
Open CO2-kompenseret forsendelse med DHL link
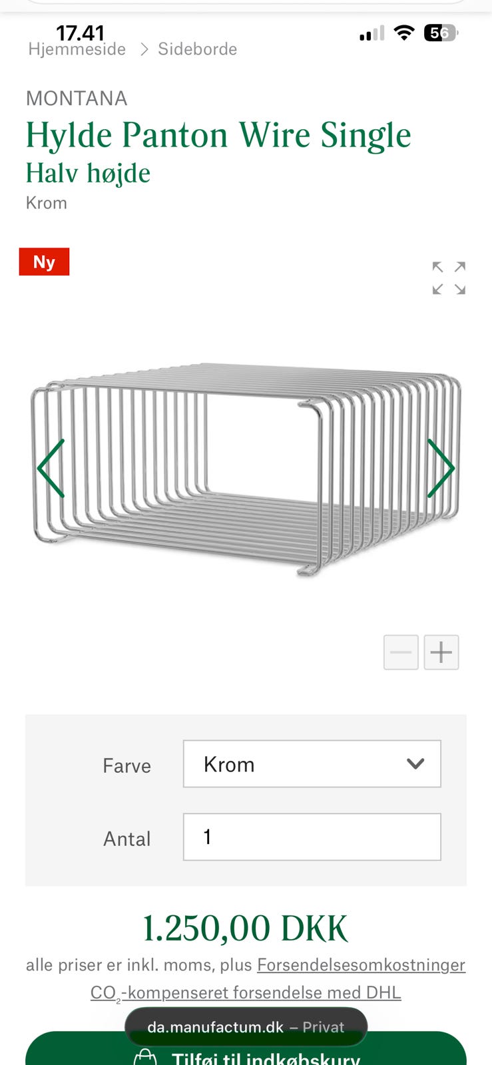pyautogui.click(x=246, y=993)
